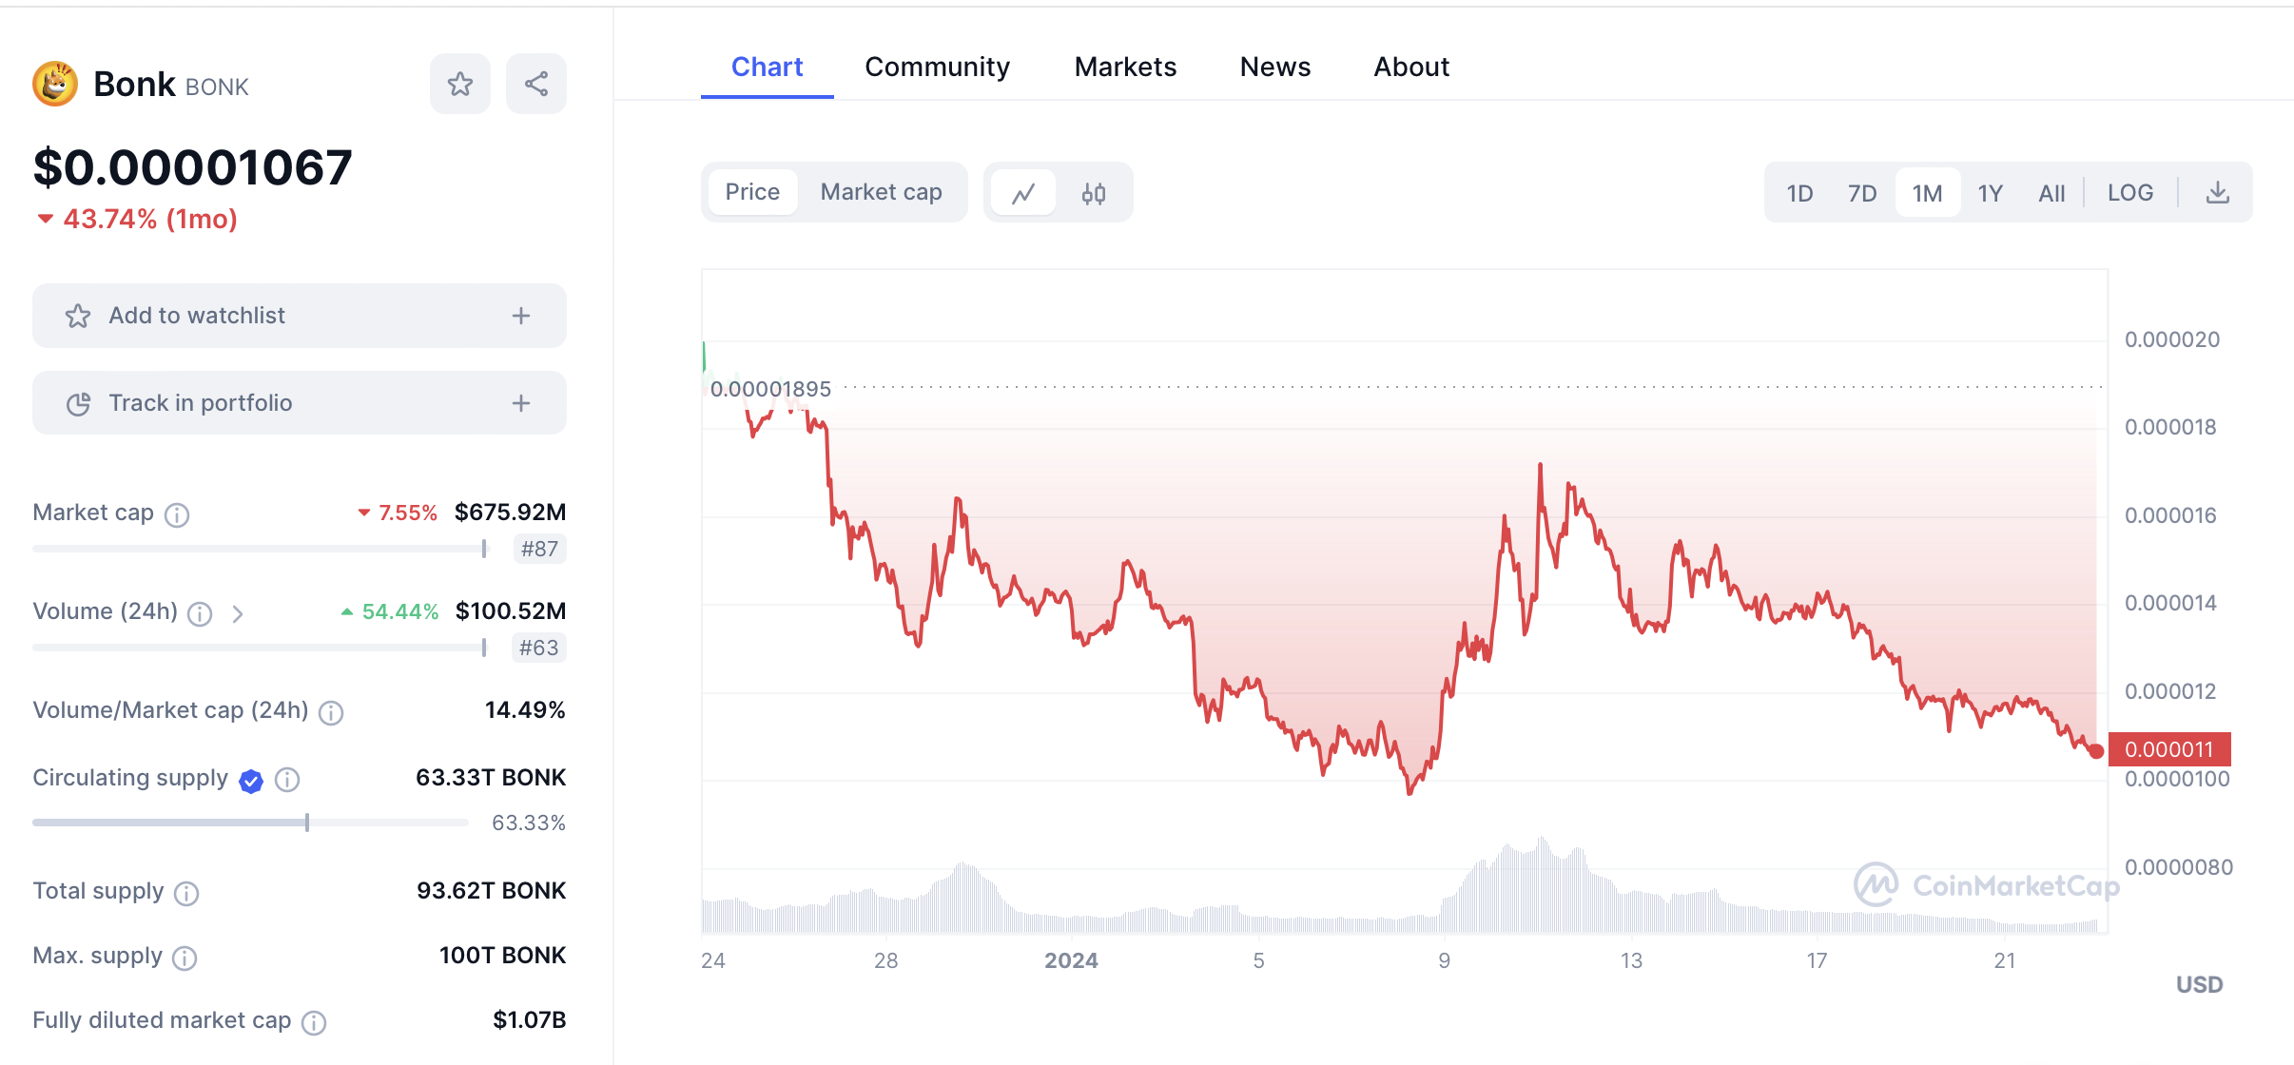Switch to line chart view icon
The height and width of the screenshot is (1065, 2294).
pos(1023,193)
